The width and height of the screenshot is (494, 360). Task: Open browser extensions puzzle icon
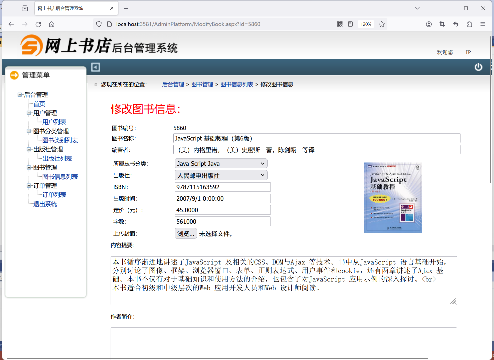pos(469,24)
